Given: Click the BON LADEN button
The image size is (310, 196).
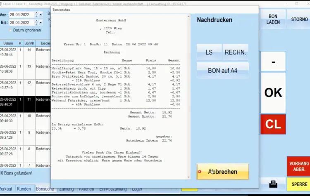Looking at the screenshot, I should (273, 19).
